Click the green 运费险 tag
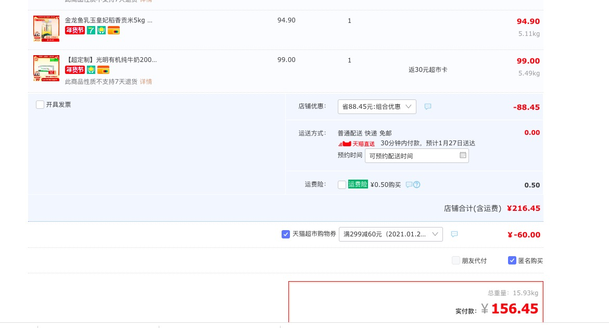The width and height of the screenshot is (609, 328). (x=358, y=184)
